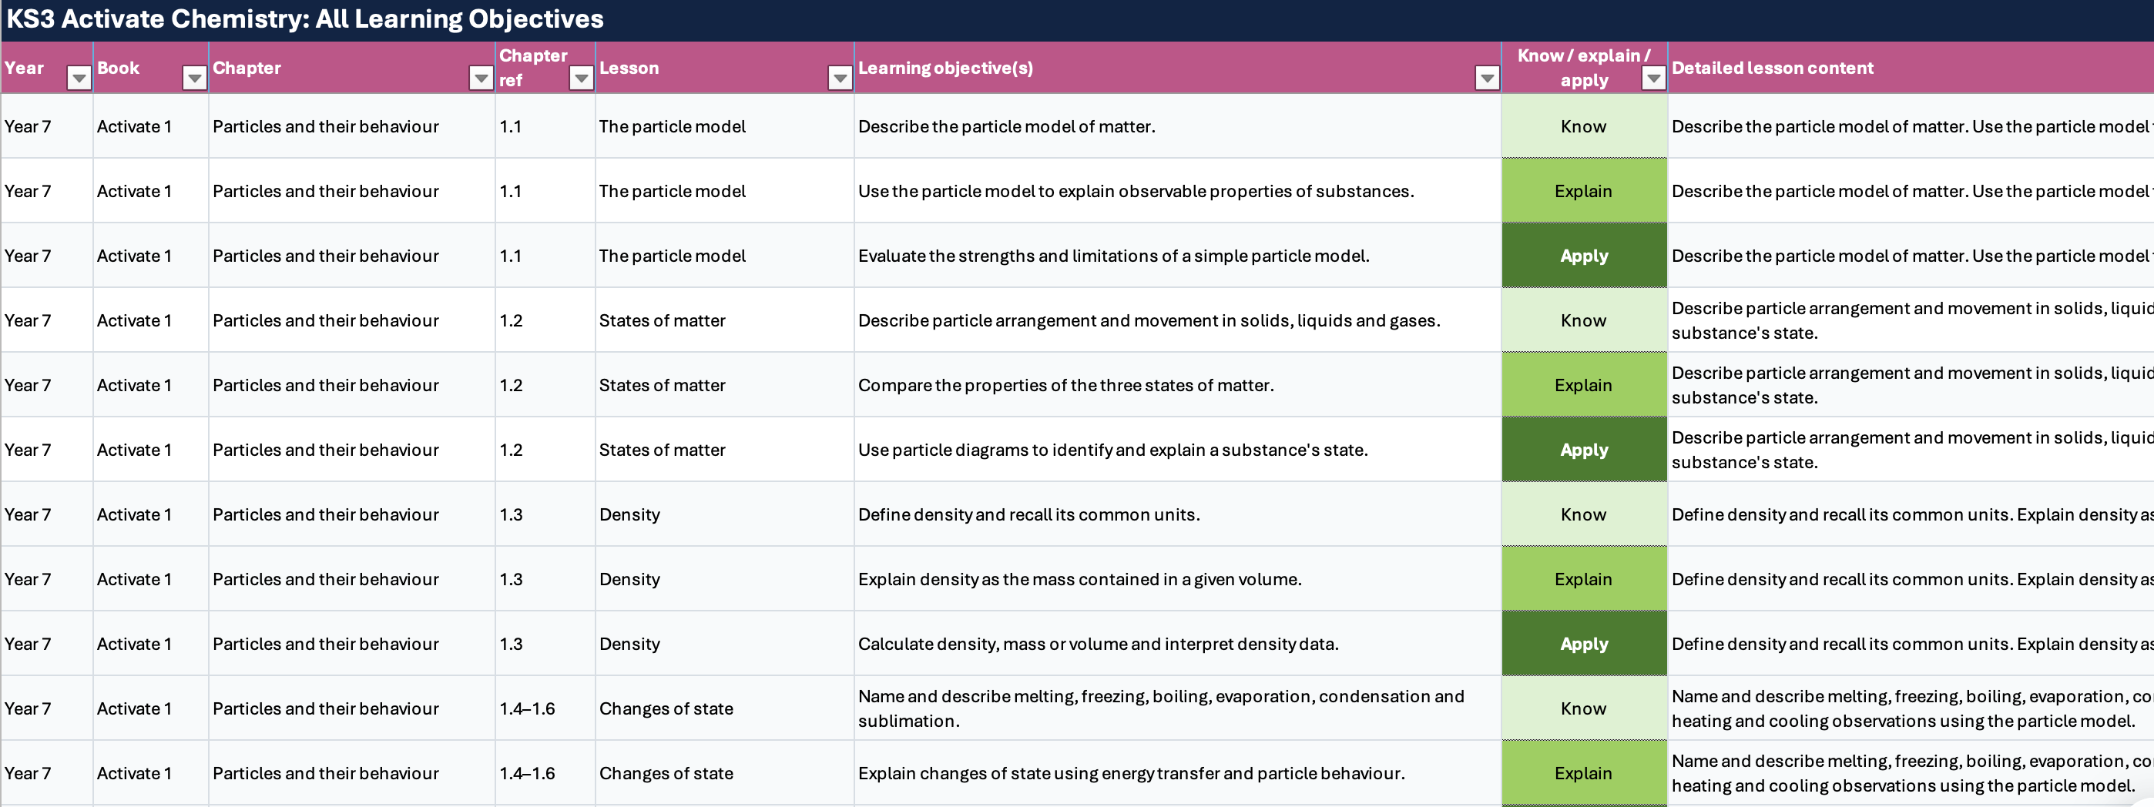Click 'Know' in the 'Name and describe melting' objective row

tap(1584, 708)
